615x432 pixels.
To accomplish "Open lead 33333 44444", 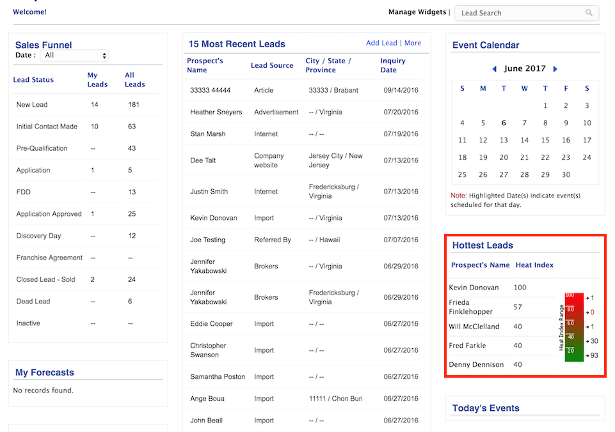I will pos(211,90).
